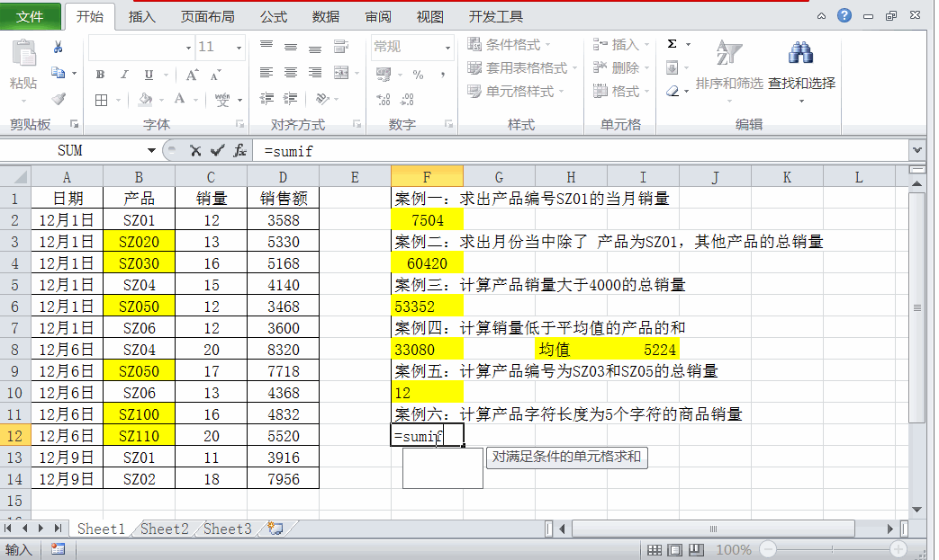Screen dimensions: 939x560
Task: Open the 文件 file tab
Action: click(30, 17)
